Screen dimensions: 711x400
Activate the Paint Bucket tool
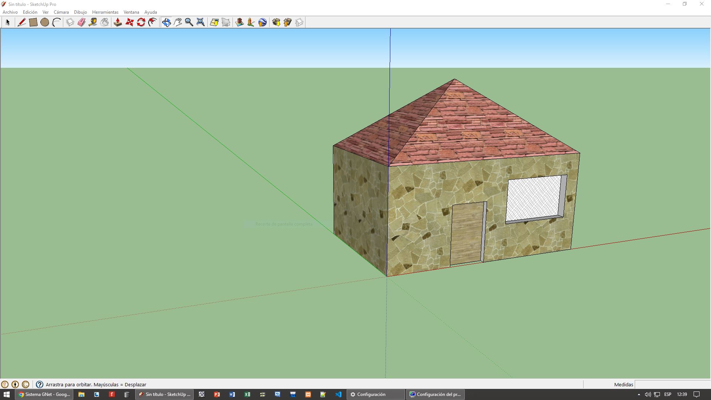[x=105, y=22]
